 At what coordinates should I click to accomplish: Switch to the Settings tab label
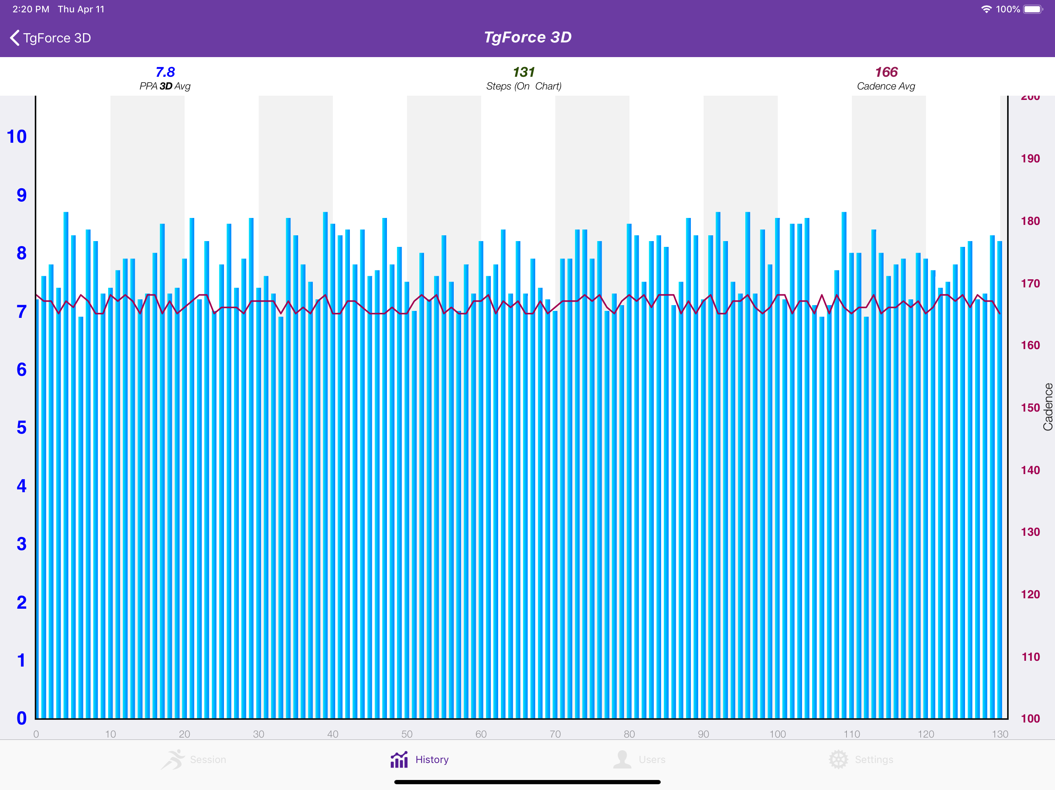pos(874,760)
